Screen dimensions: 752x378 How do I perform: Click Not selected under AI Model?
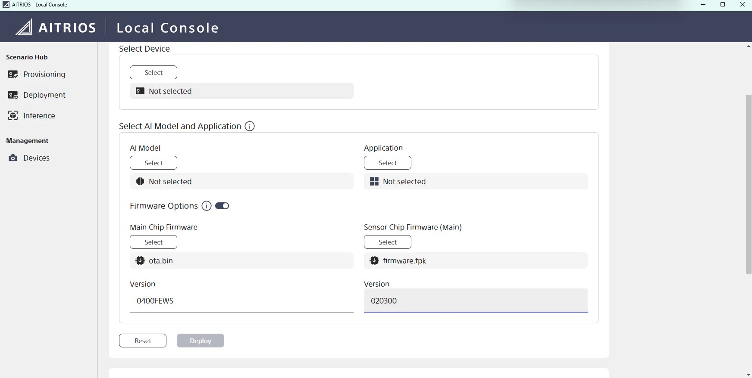[170, 181]
